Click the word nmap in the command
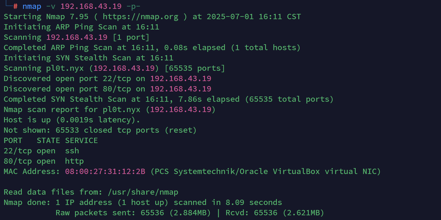441x220 pixels. pos(32,6)
